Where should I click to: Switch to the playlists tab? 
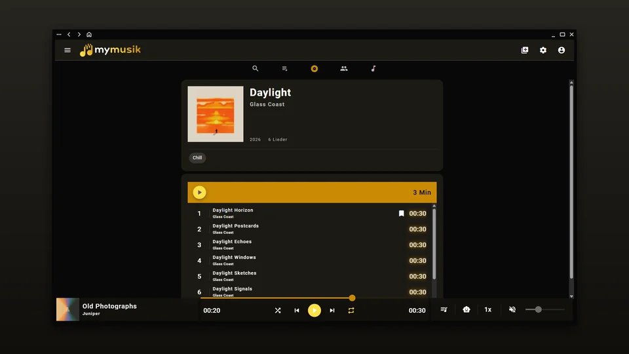click(285, 69)
